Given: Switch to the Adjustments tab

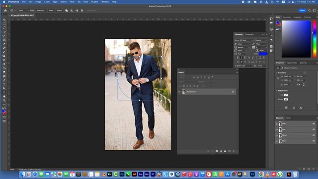Looking at the screenshot, I should [292, 63].
